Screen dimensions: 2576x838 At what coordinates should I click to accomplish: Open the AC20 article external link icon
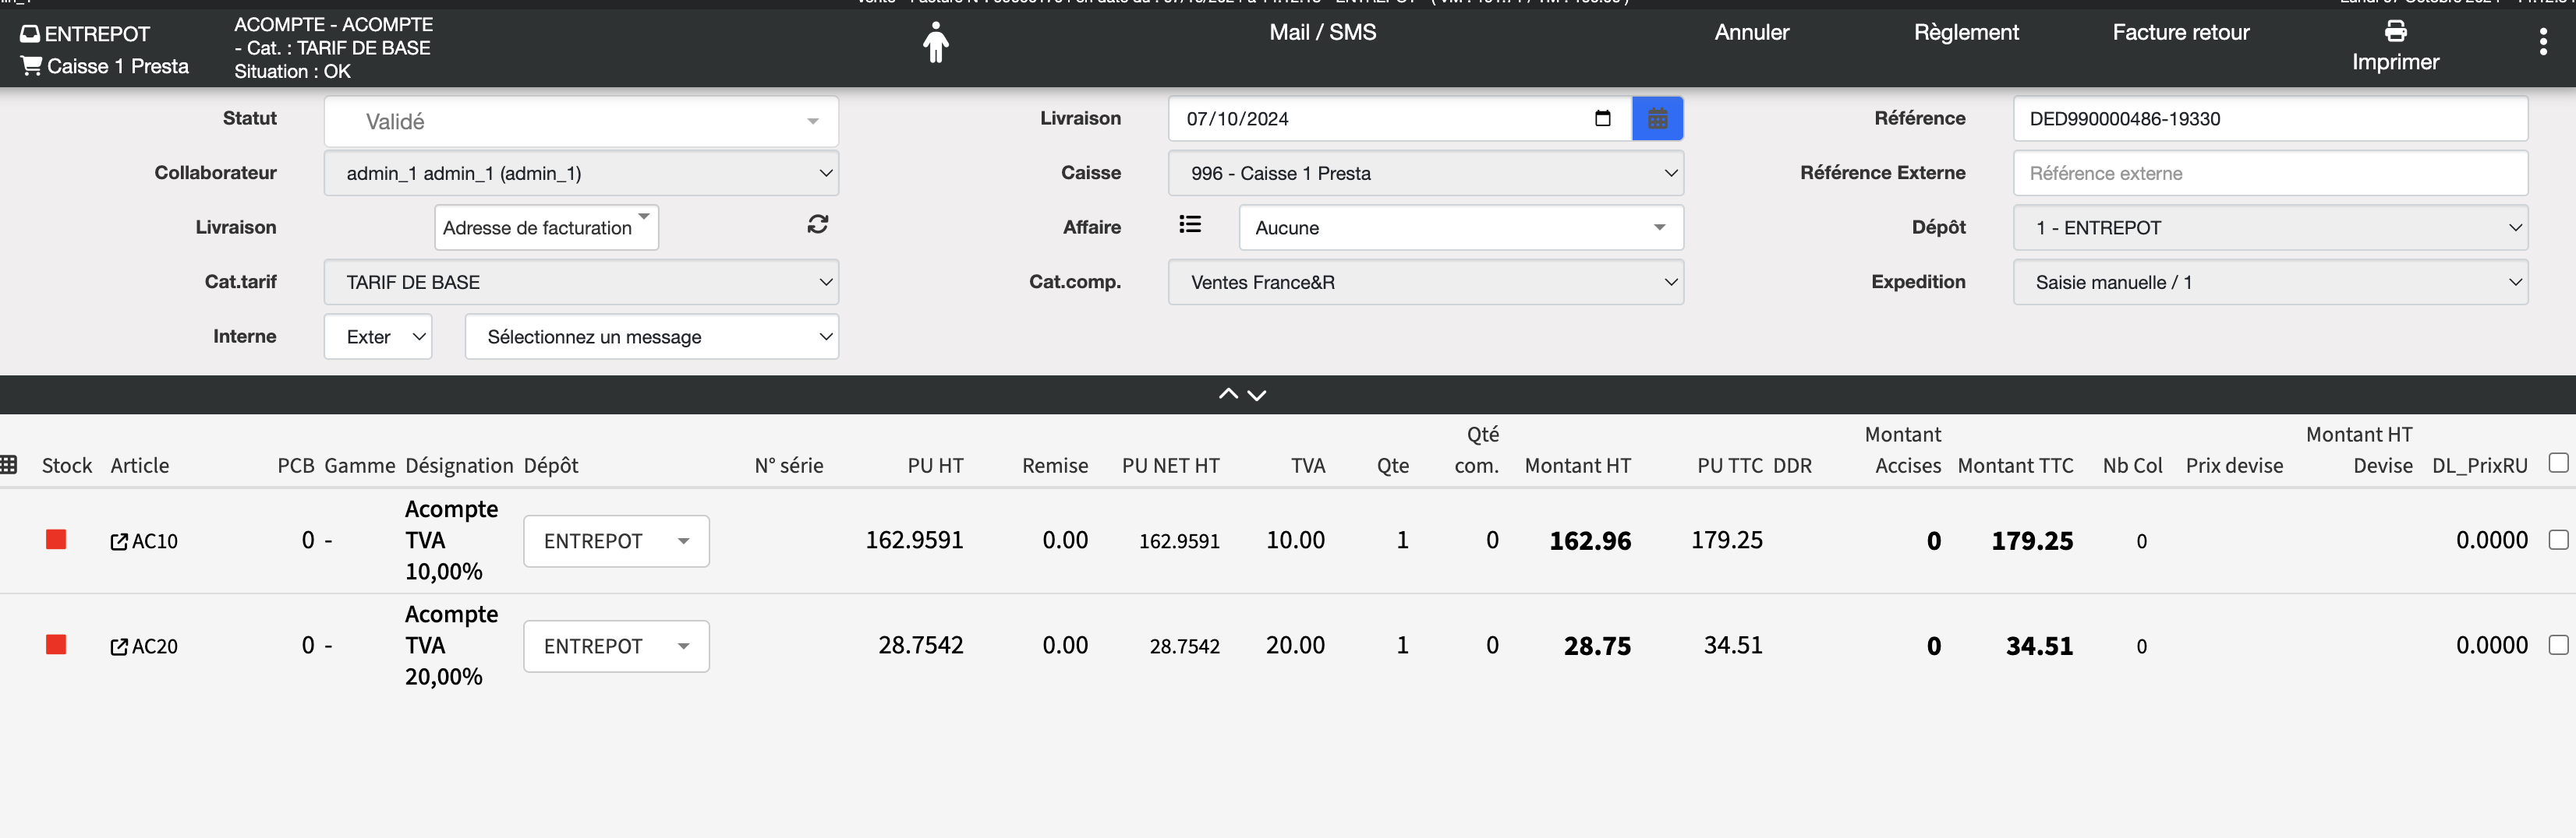(x=119, y=647)
